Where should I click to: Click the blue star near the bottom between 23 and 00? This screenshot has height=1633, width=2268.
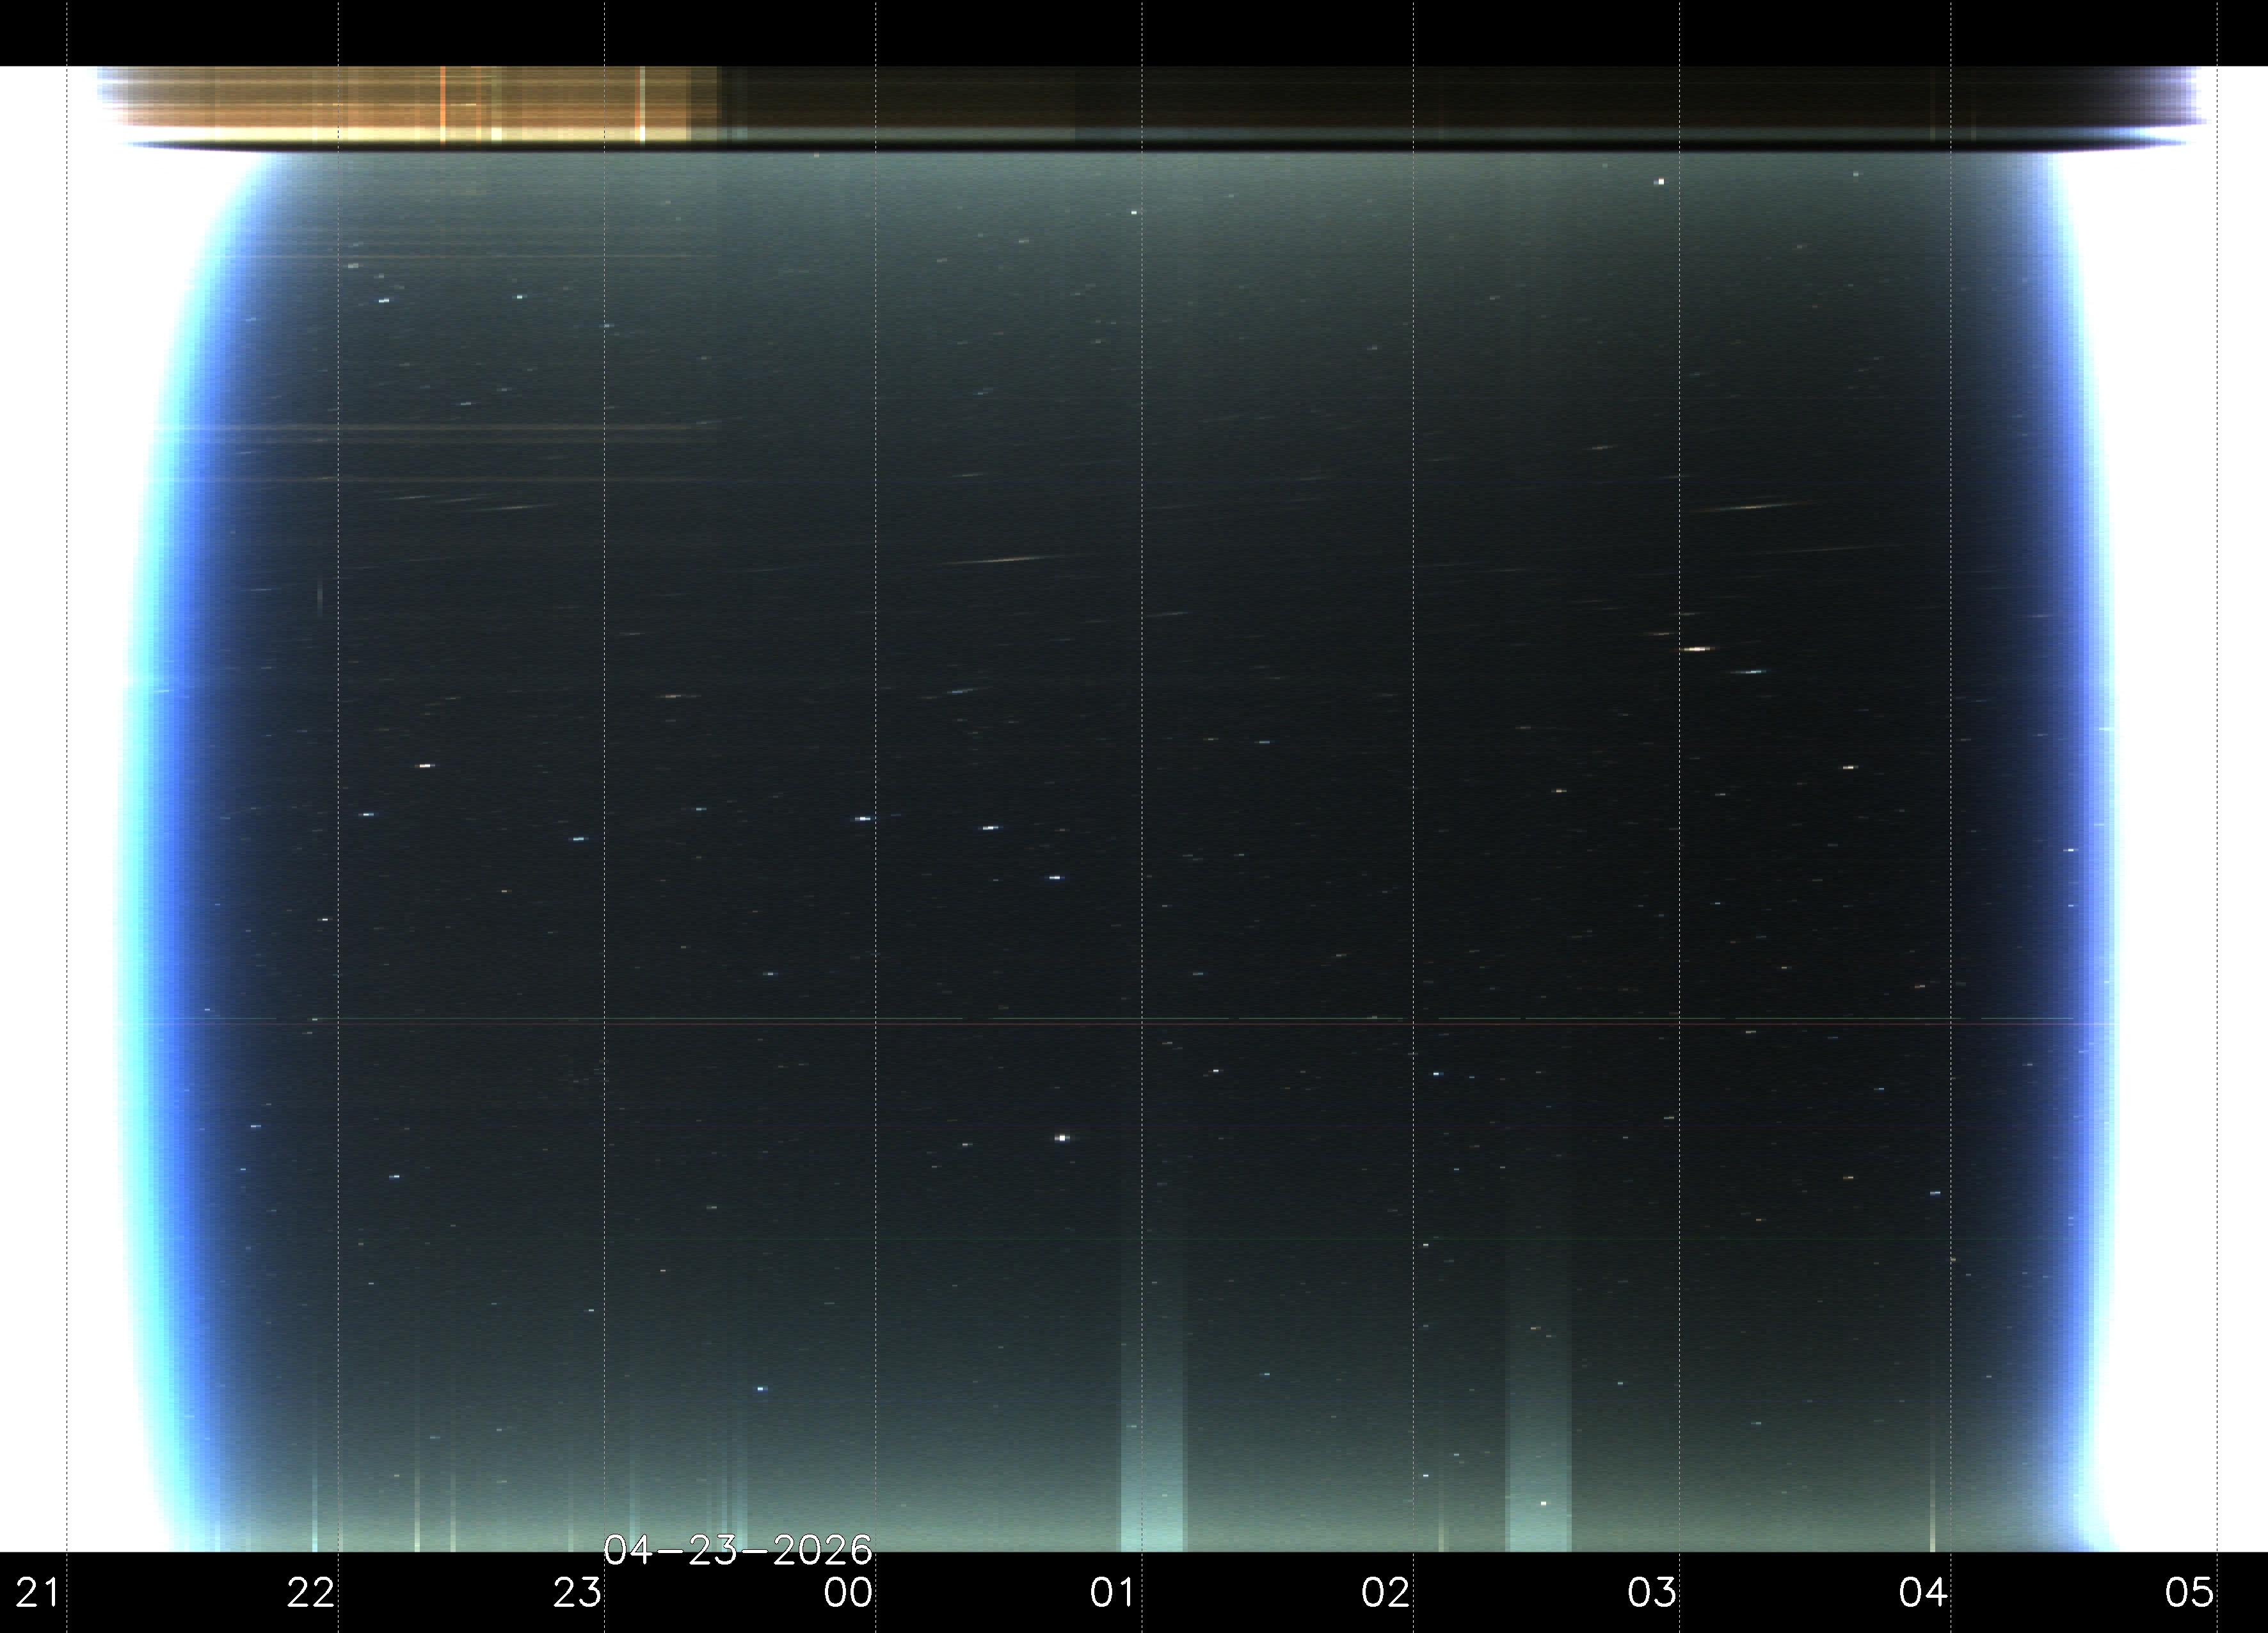click(x=761, y=1389)
